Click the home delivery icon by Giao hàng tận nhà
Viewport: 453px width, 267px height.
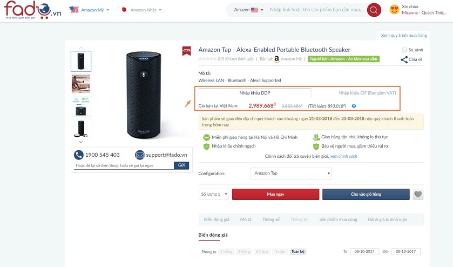[316, 137]
